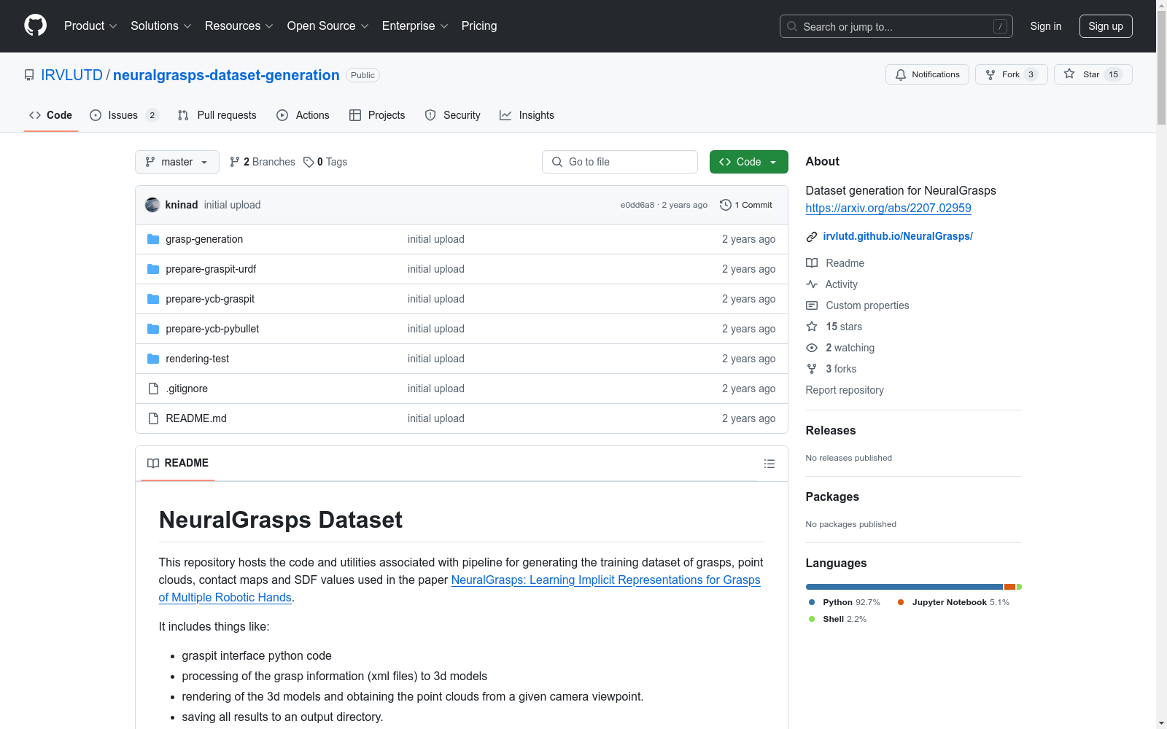Open the README outline list icon
Image resolution: width=1167 pixels, height=729 pixels.
pyautogui.click(x=769, y=464)
